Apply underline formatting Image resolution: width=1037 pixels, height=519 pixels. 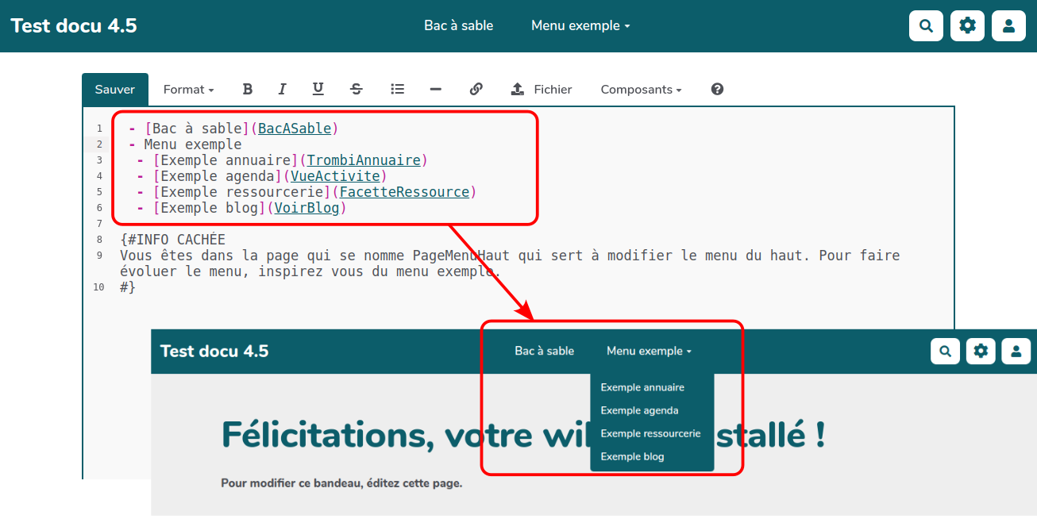[318, 89]
